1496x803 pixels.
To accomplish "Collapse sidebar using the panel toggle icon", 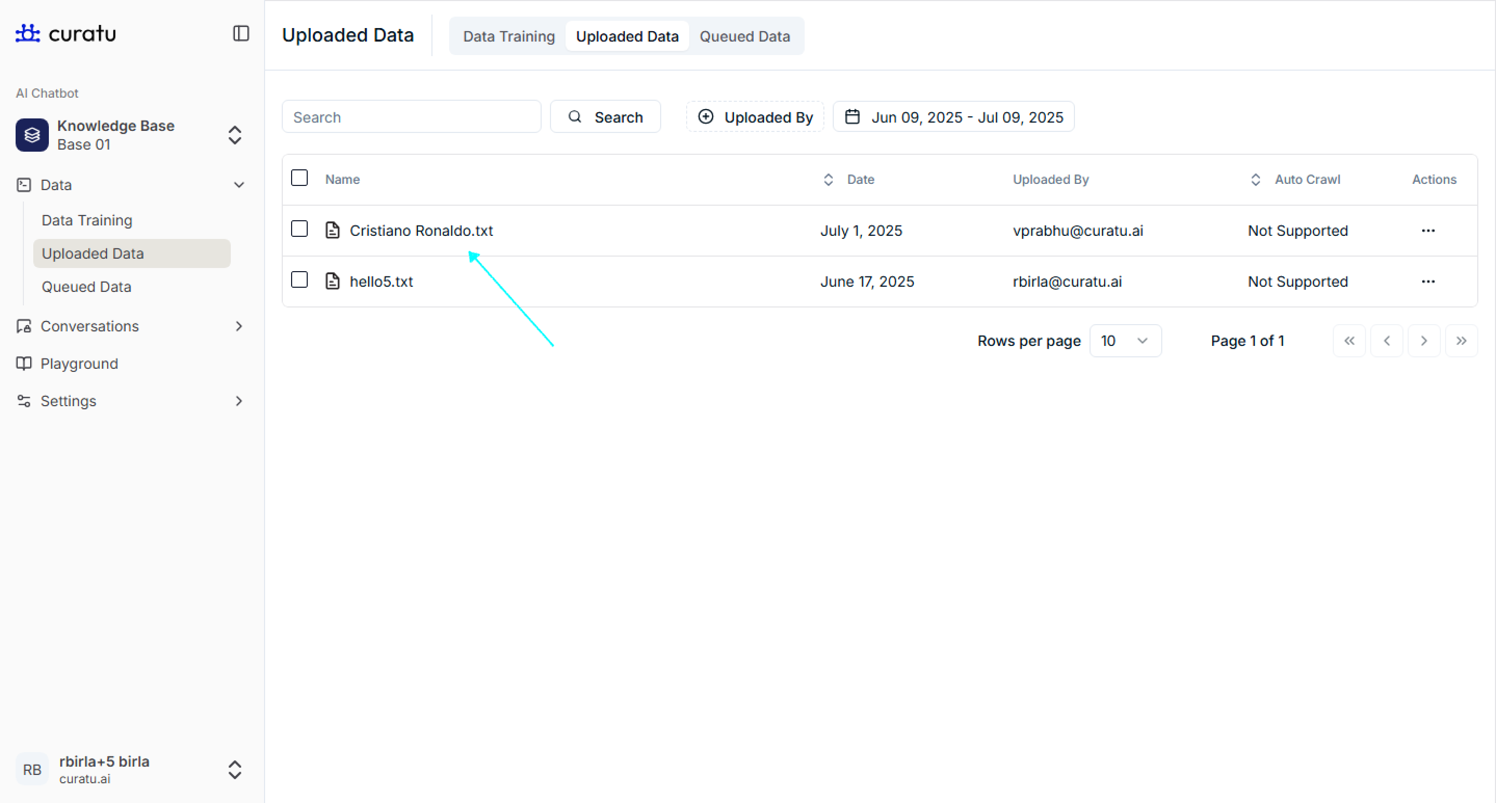I will click(241, 34).
